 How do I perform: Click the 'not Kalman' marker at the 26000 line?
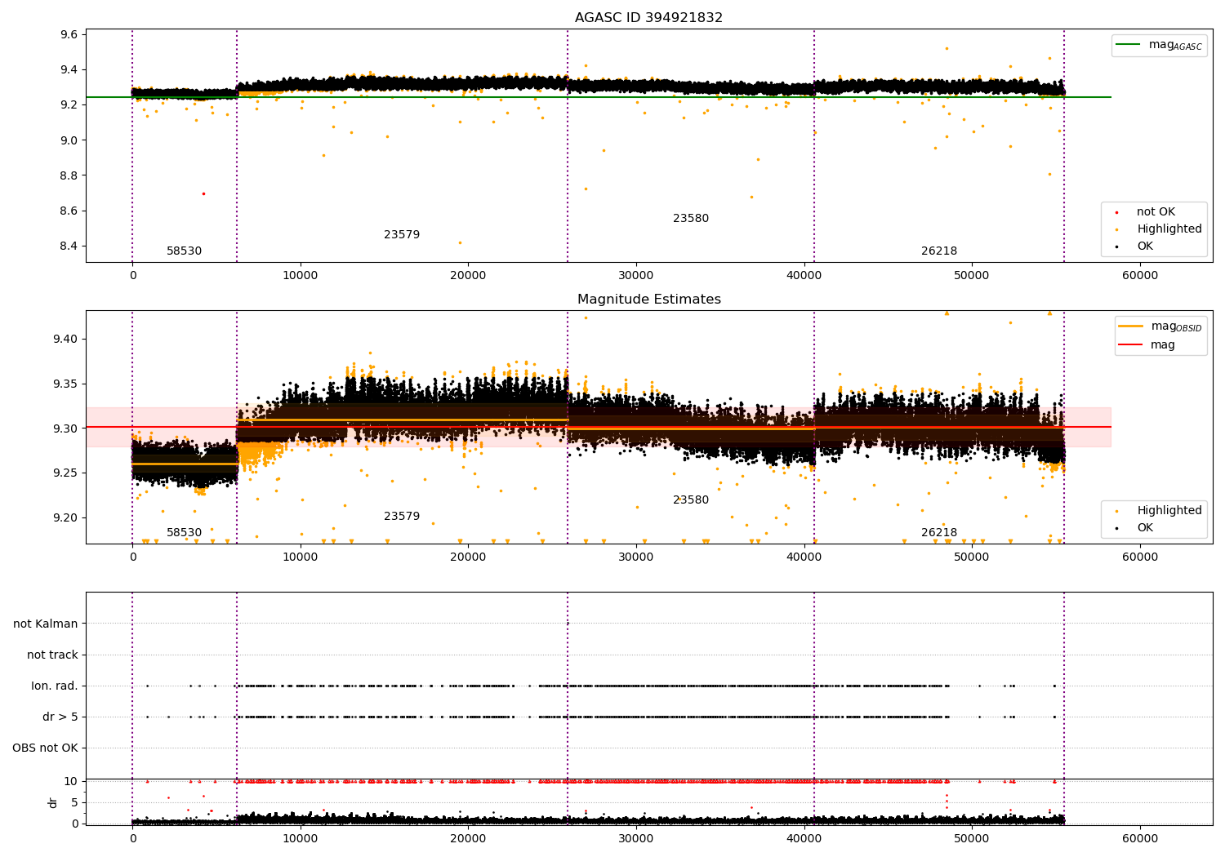(x=568, y=624)
